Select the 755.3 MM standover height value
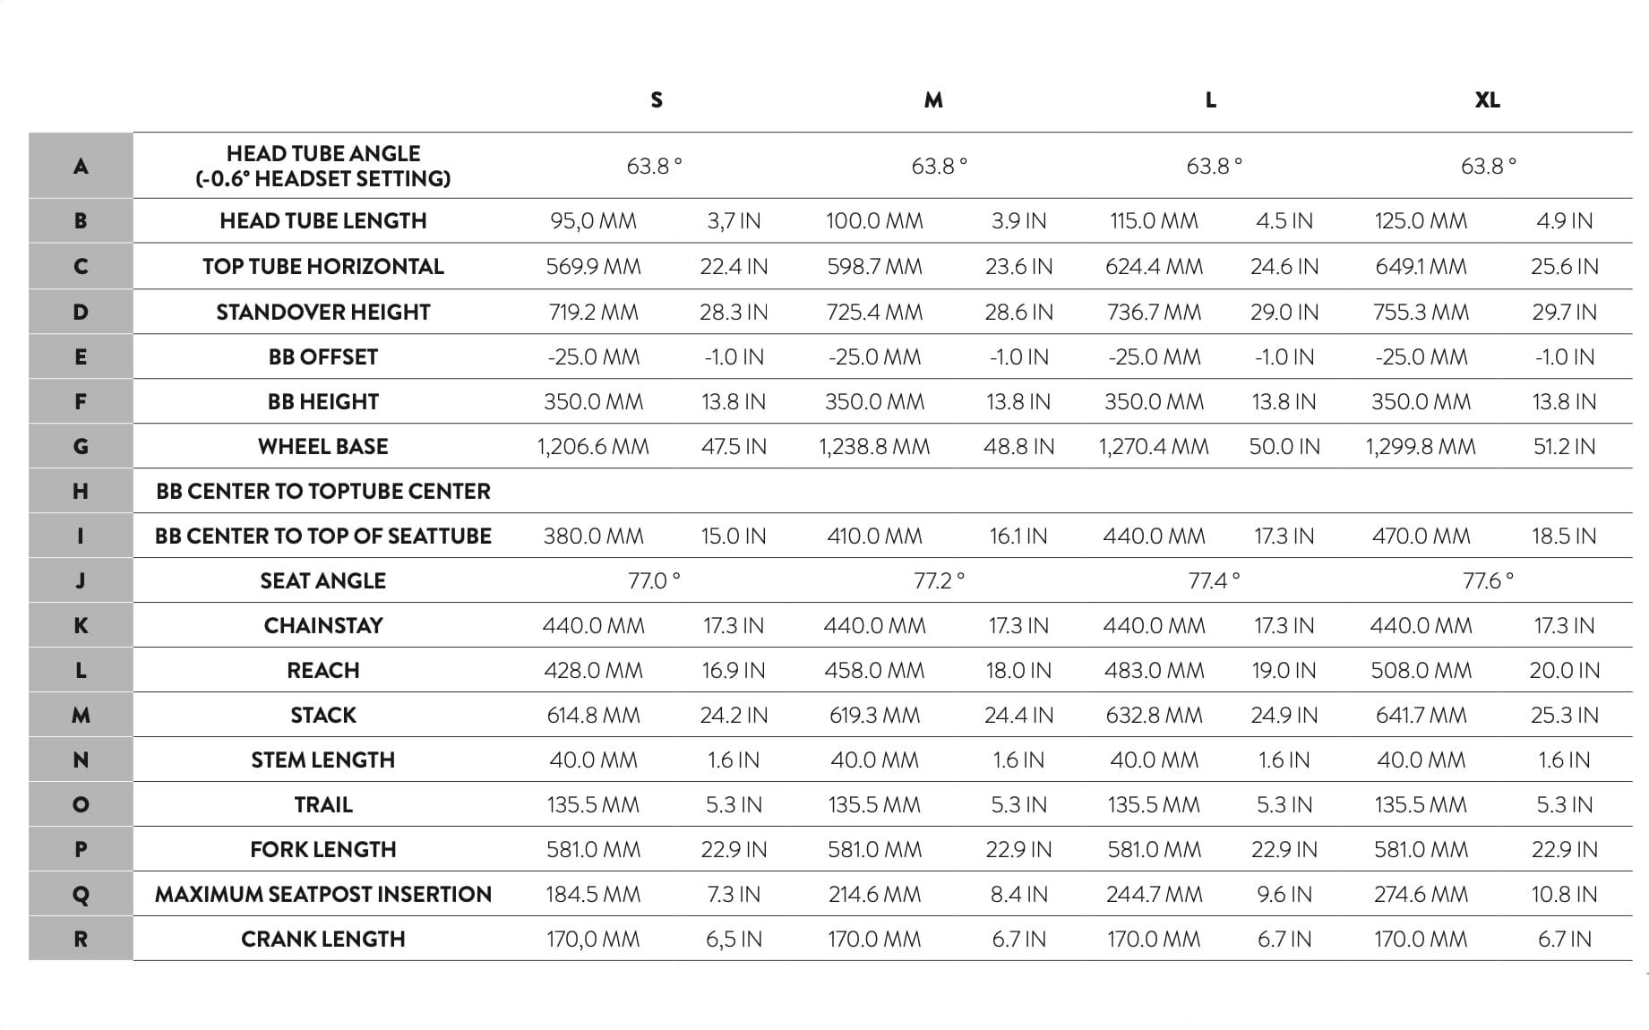1649x1030 pixels. [1421, 312]
